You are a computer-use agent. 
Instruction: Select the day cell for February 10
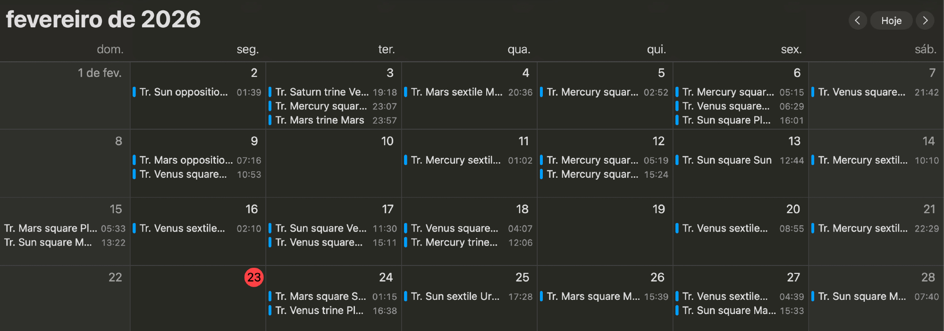334,170
